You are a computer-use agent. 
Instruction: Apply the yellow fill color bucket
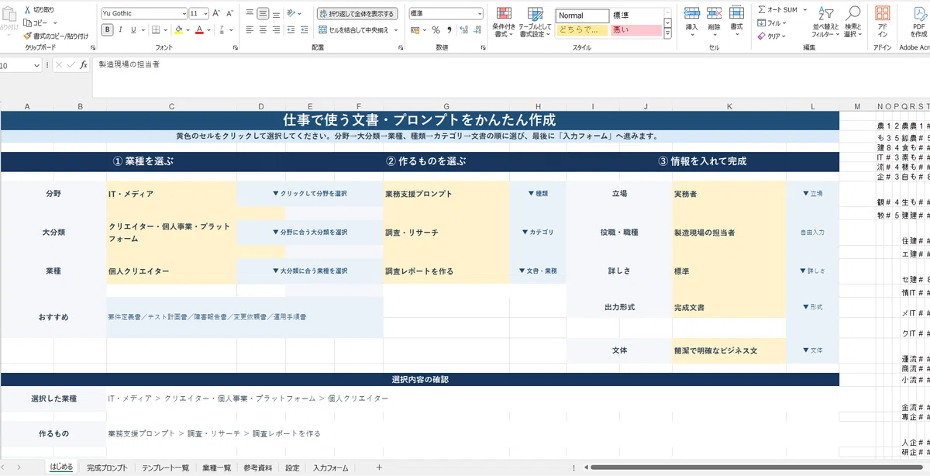tap(178, 29)
